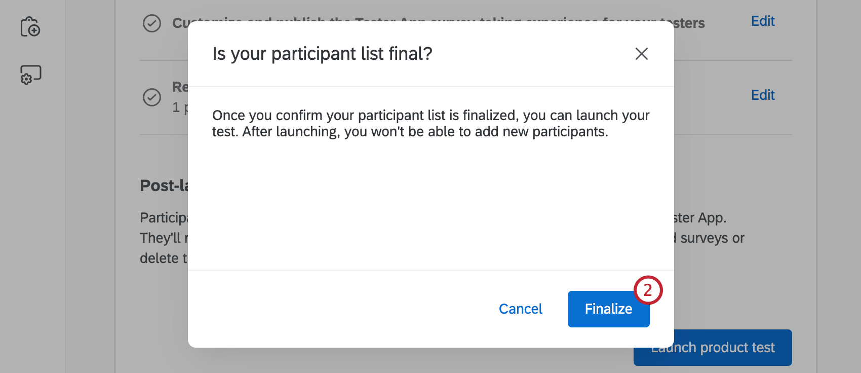Image resolution: width=861 pixels, height=373 pixels.
Task: Cancel the participant list confirmation
Action: (x=520, y=309)
